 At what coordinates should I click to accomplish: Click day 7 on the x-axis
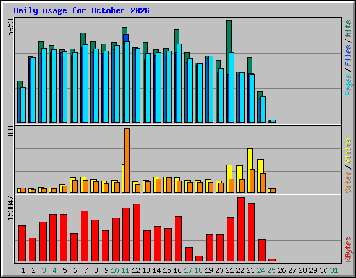[x=86, y=270]
